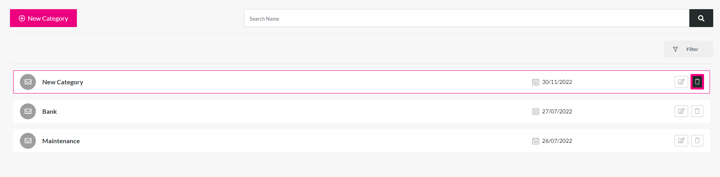Select the Maintenance category name
This screenshot has height=177, width=720.
[x=61, y=141]
